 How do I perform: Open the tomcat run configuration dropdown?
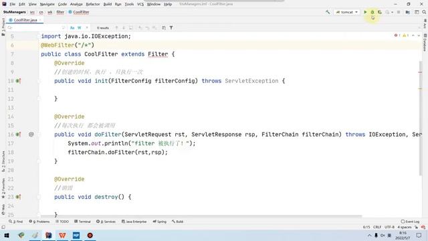346,12
